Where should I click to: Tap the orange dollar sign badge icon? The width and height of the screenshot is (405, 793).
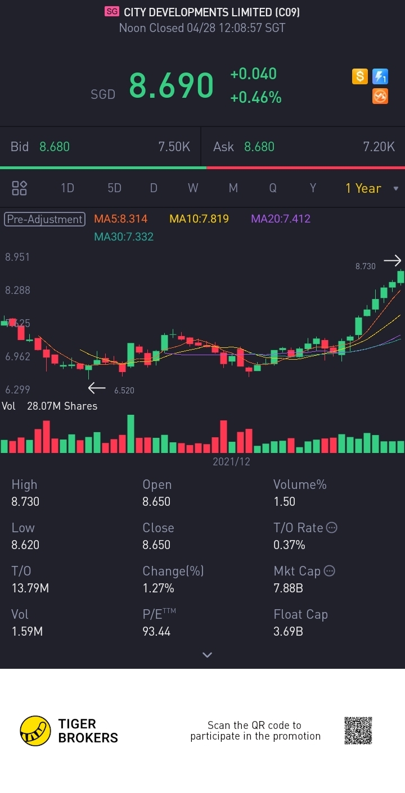[360, 76]
